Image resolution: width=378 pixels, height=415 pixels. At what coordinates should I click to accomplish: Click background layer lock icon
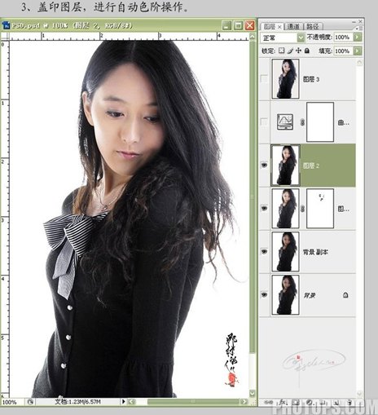click(x=345, y=294)
